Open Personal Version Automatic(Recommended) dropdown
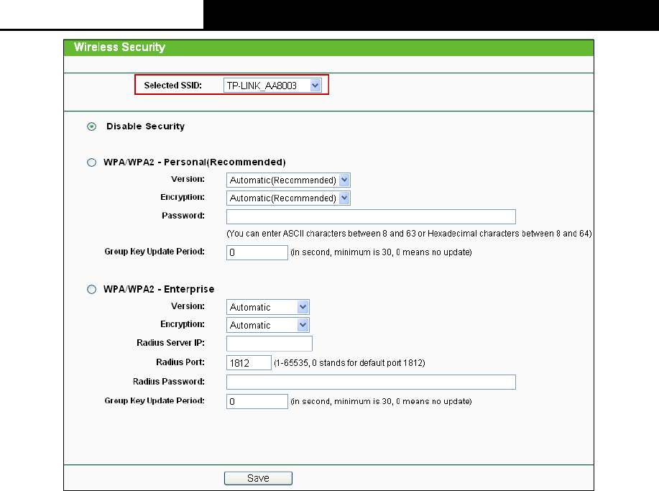The width and height of the screenshot is (659, 491). tap(288, 180)
